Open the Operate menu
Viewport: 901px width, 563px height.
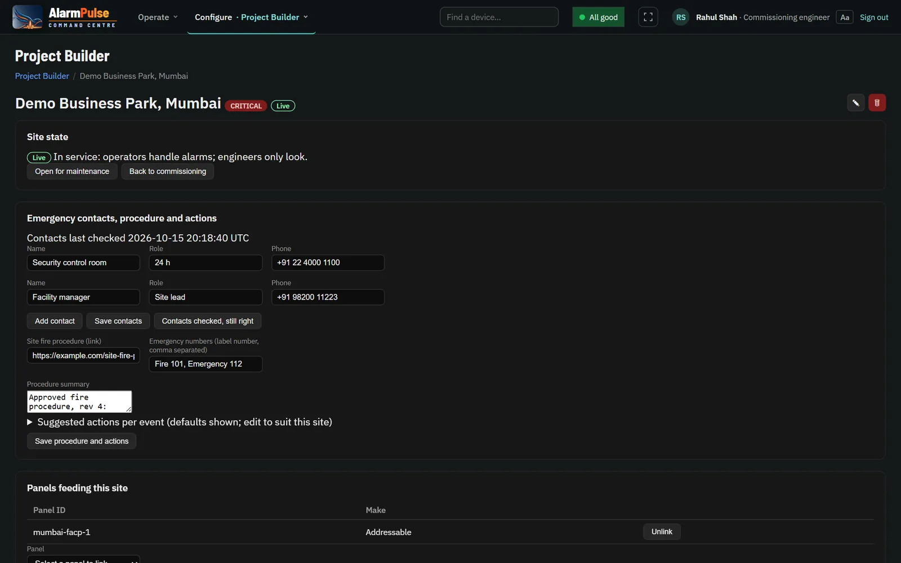tap(158, 17)
